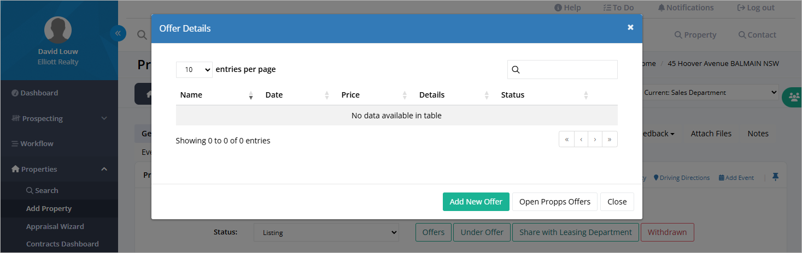The height and width of the screenshot is (253, 802).
Task: Click 'Showing 0 to 0 of 0 entries' text
Action: (x=223, y=141)
